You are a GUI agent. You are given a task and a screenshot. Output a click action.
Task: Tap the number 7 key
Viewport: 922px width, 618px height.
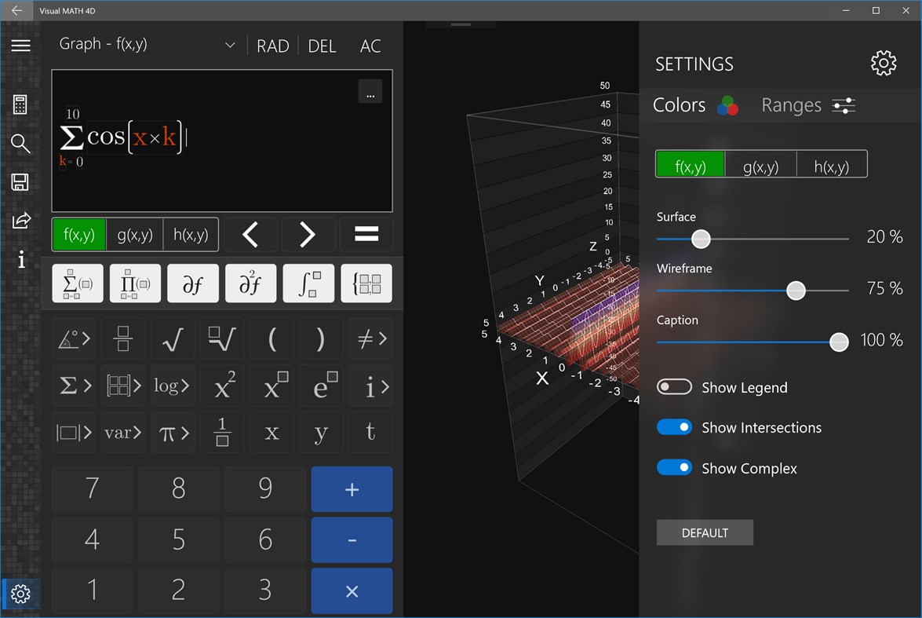pyautogui.click(x=92, y=488)
